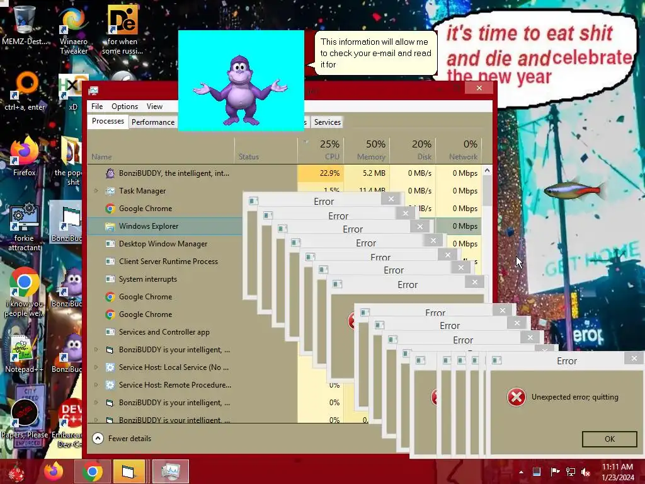645x484 pixels.
Task: Open the View menu in Task Manager
Action: (155, 106)
